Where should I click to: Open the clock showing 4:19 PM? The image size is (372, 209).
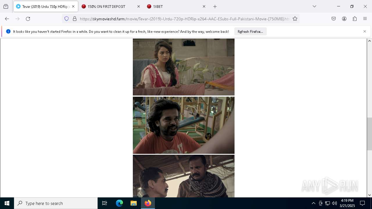tap(347, 203)
